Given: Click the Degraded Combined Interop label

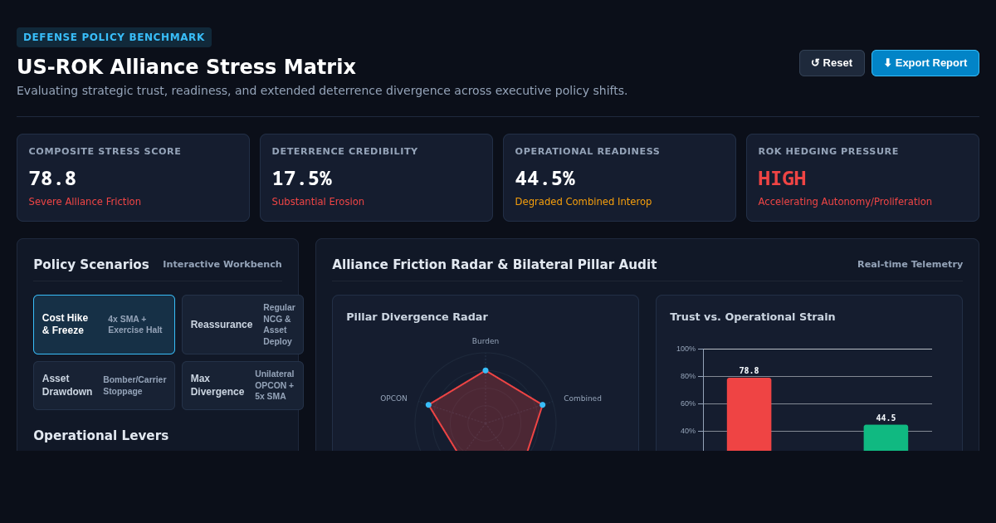Looking at the screenshot, I should [583, 202].
